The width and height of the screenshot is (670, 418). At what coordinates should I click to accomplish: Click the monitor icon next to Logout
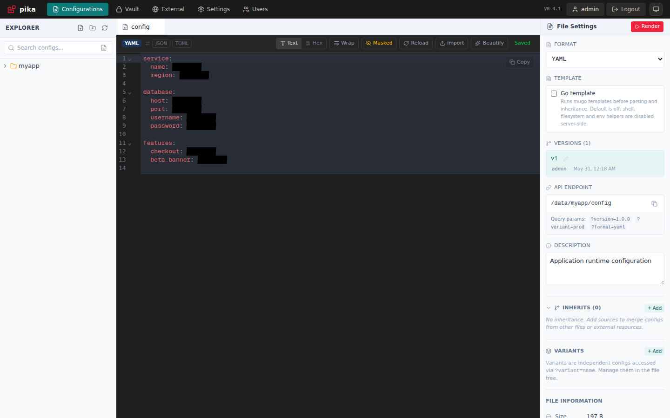click(656, 9)
